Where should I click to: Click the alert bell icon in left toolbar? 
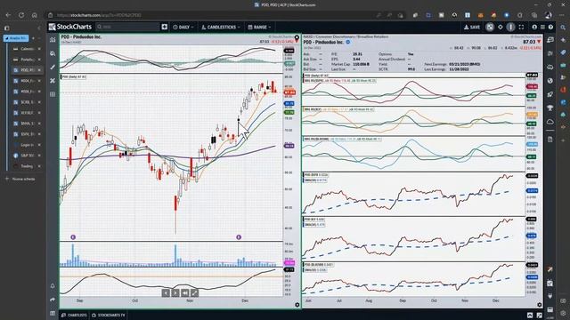click(53, 286)
